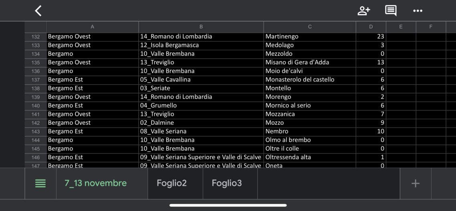Viewport: 456px width, 211px height.
Task: Select column D header
Action: (371, 27)
